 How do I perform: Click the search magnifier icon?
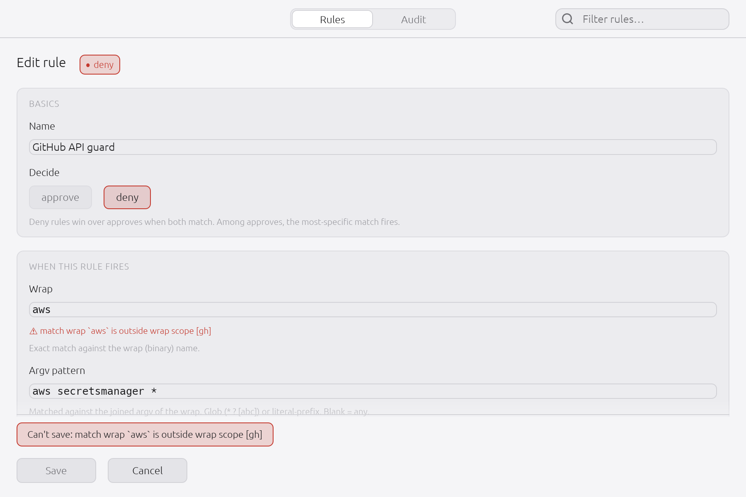pyautogui.click(x=567, y=19)
